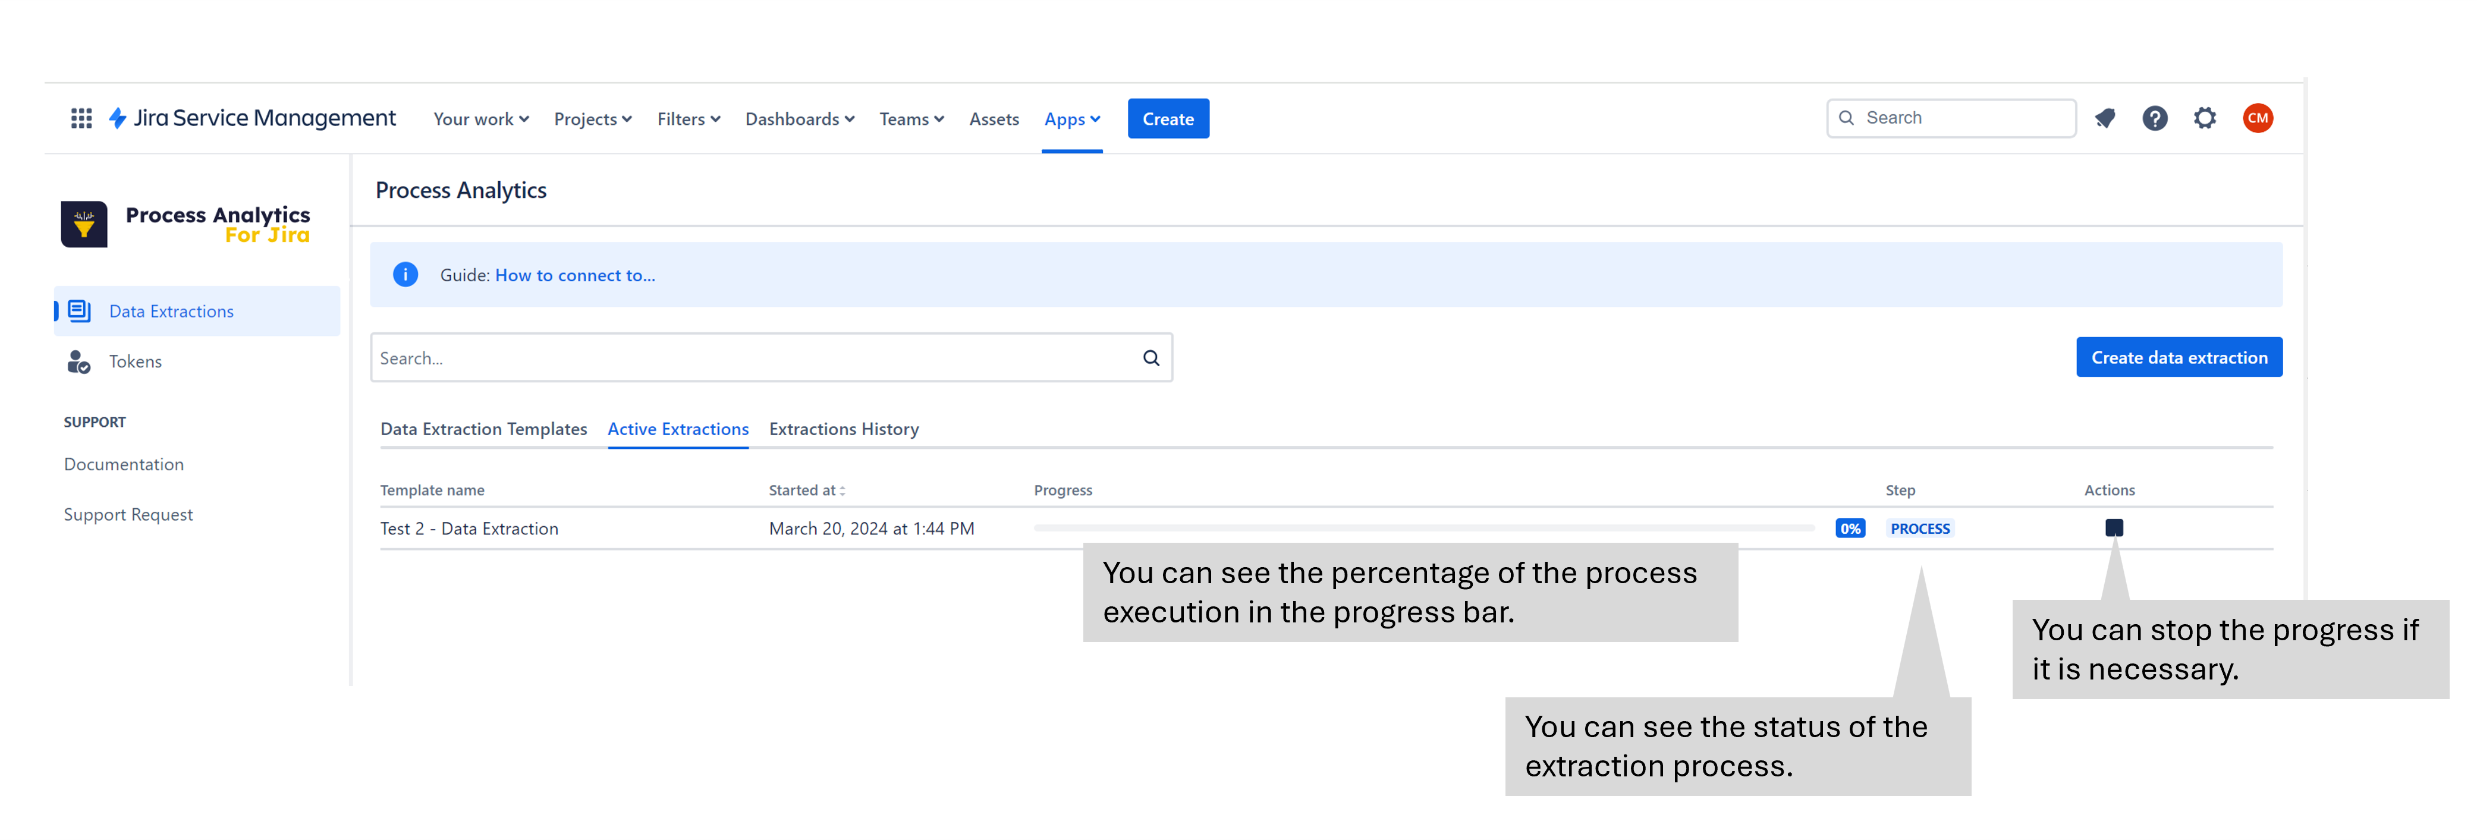Screen dimensions: 2477x840
Task: Click the 0% progress badge
Action: click(1849, 528)
